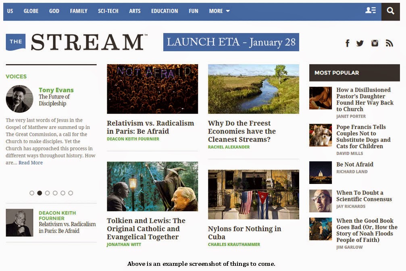Click the Capitol building night thumbnail
The image size is (406, 271).
[x=321, y=173]
